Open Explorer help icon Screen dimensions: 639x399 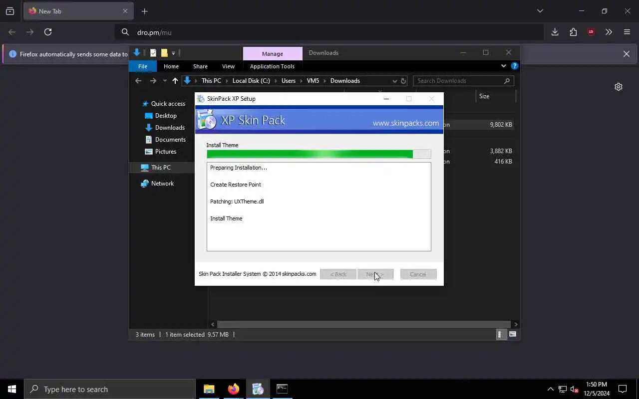(515, 66)
